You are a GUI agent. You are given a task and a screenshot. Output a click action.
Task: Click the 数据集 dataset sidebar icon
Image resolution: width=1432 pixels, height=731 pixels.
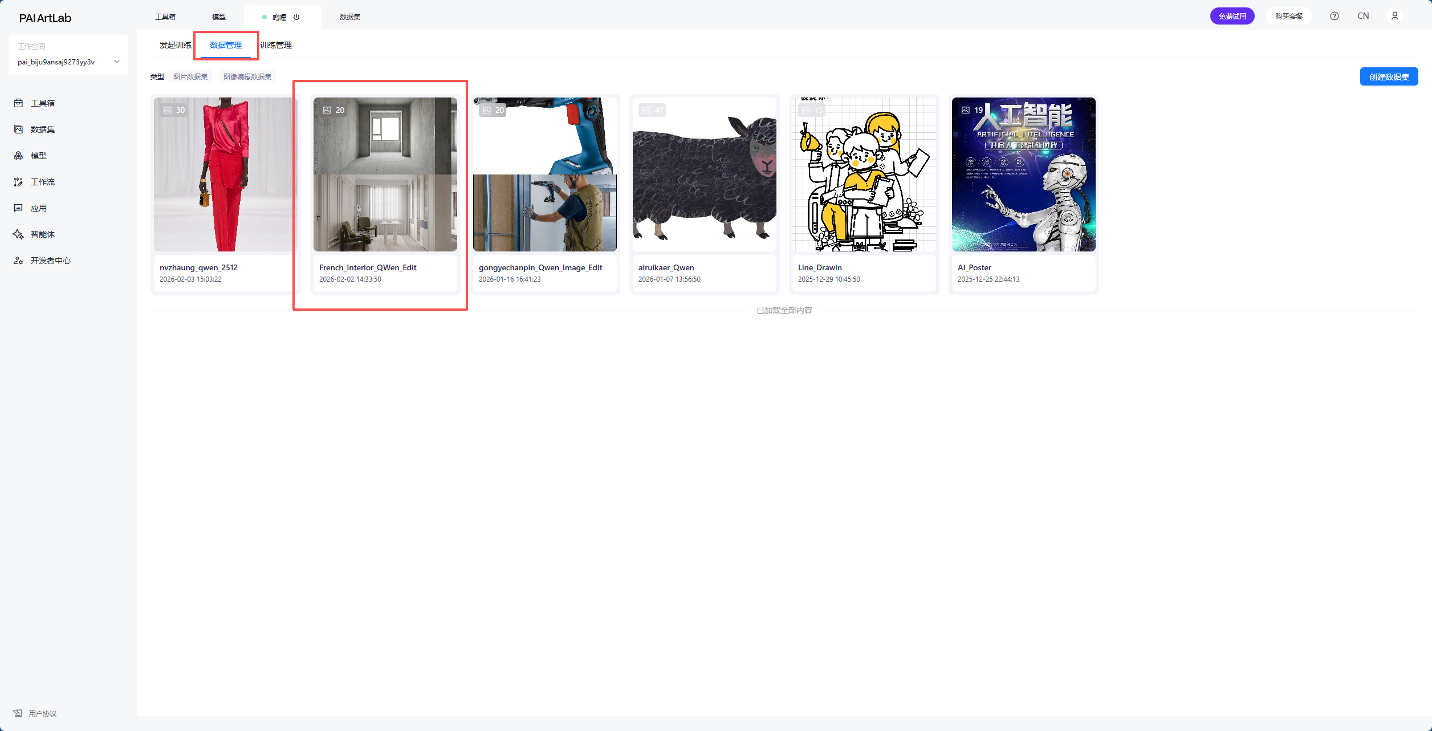coord(18,129)
